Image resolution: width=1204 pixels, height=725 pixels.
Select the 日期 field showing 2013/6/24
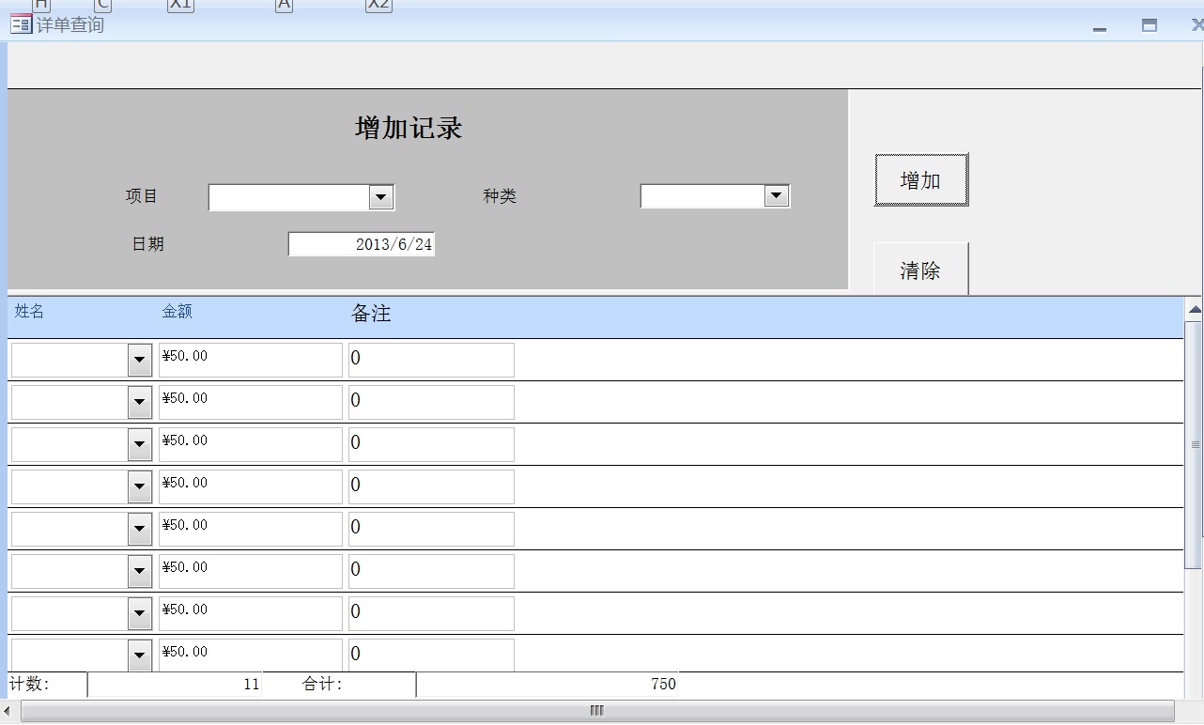(x=361, y=244)
